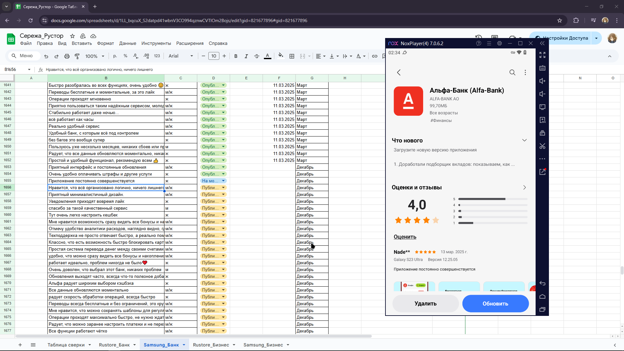Open the Данные menu
Viewport: 624px width, 351px height.
point(127,43)
